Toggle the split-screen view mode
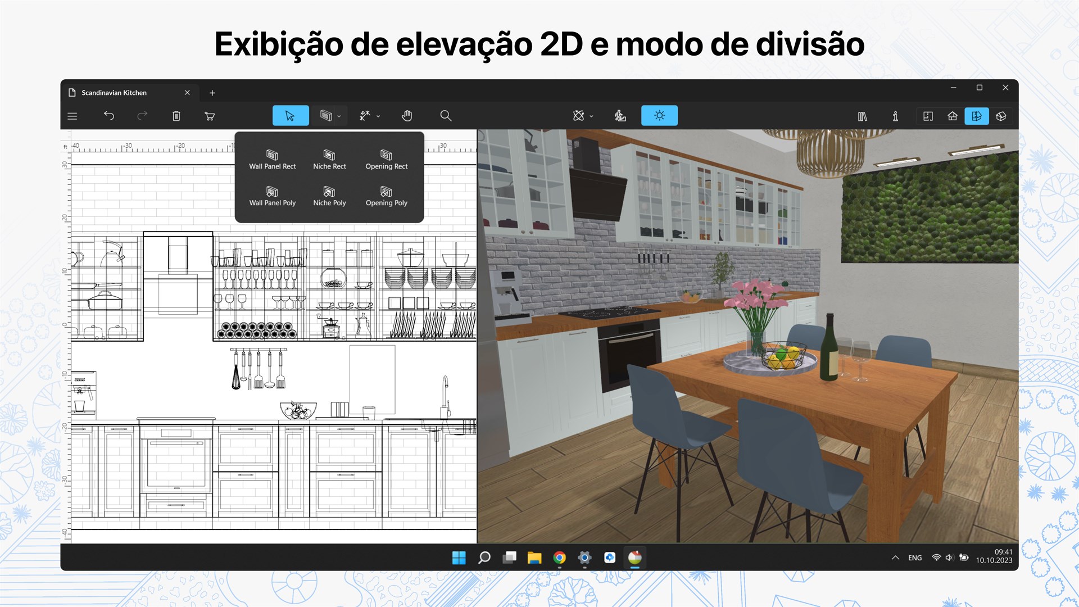This screenshot has height=607, width=1079. point(977,116)
